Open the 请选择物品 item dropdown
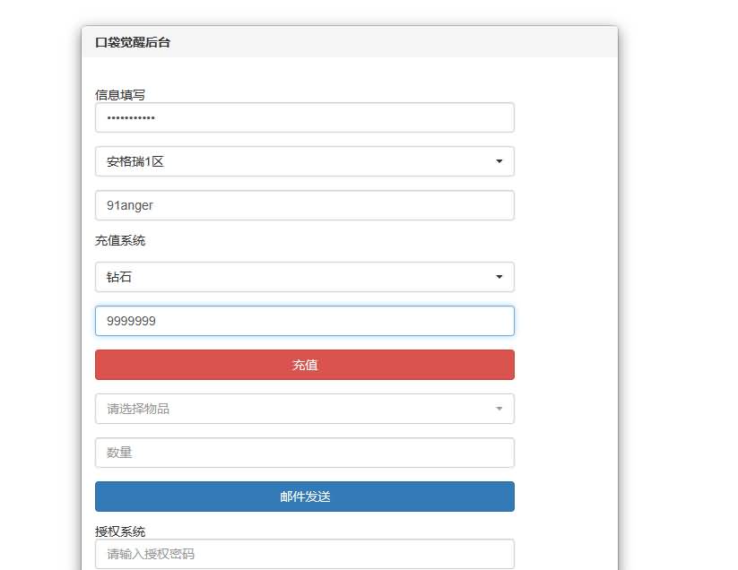 click(296, 409)
